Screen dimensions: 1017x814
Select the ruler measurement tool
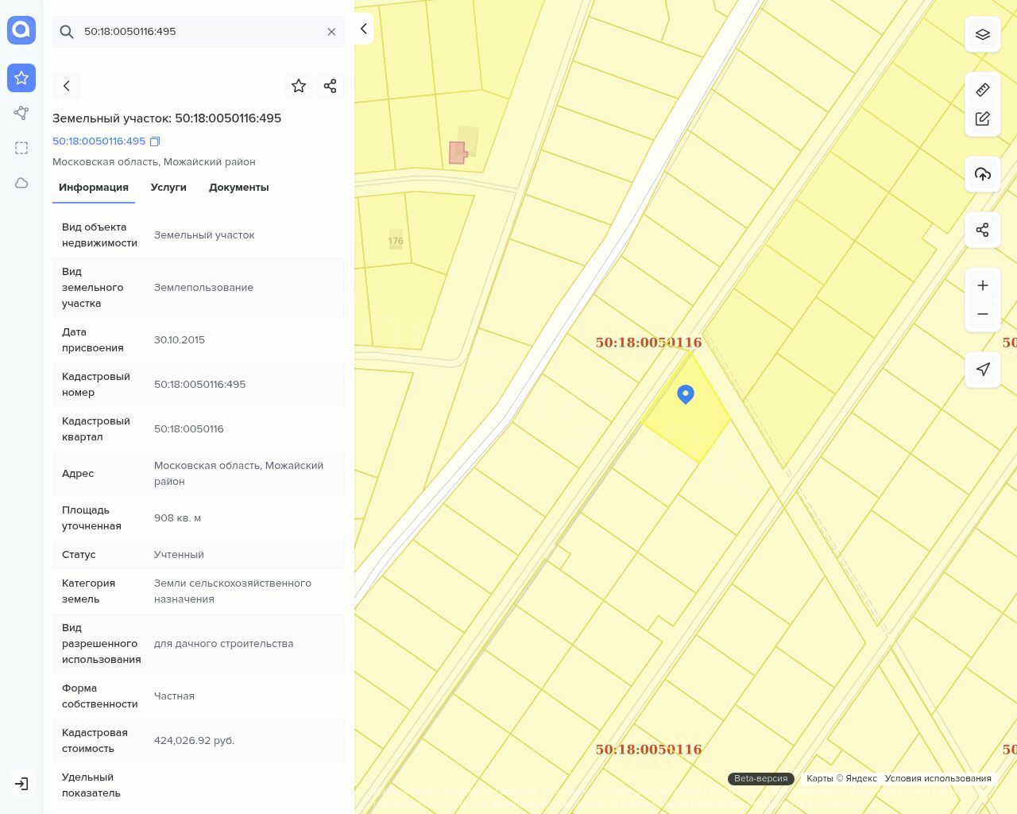[983, 90]
